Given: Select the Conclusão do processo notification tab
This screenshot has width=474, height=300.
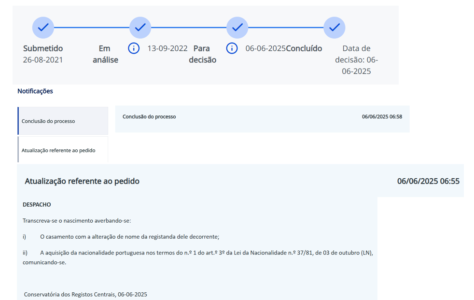Looking at the screenshot, I should click(63, 121).
